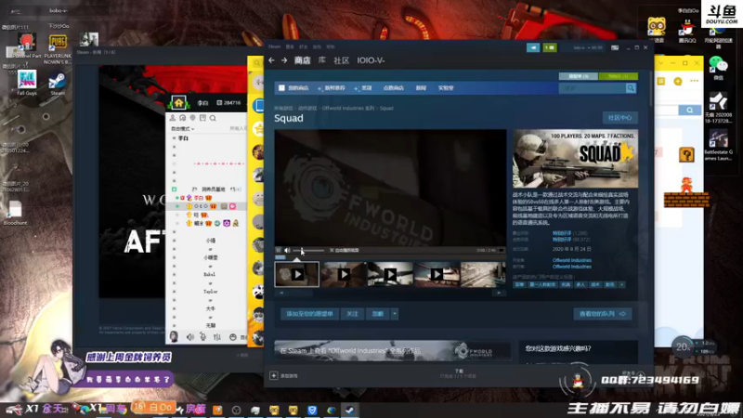Click the thumbnail strip scrollbar handle
This screenshot has width=743, height=418.
tap(300, 294)
